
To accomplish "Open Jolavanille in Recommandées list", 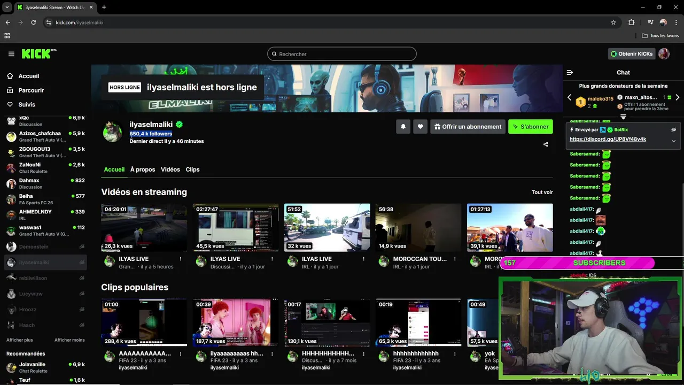I will tap(45, 367).
